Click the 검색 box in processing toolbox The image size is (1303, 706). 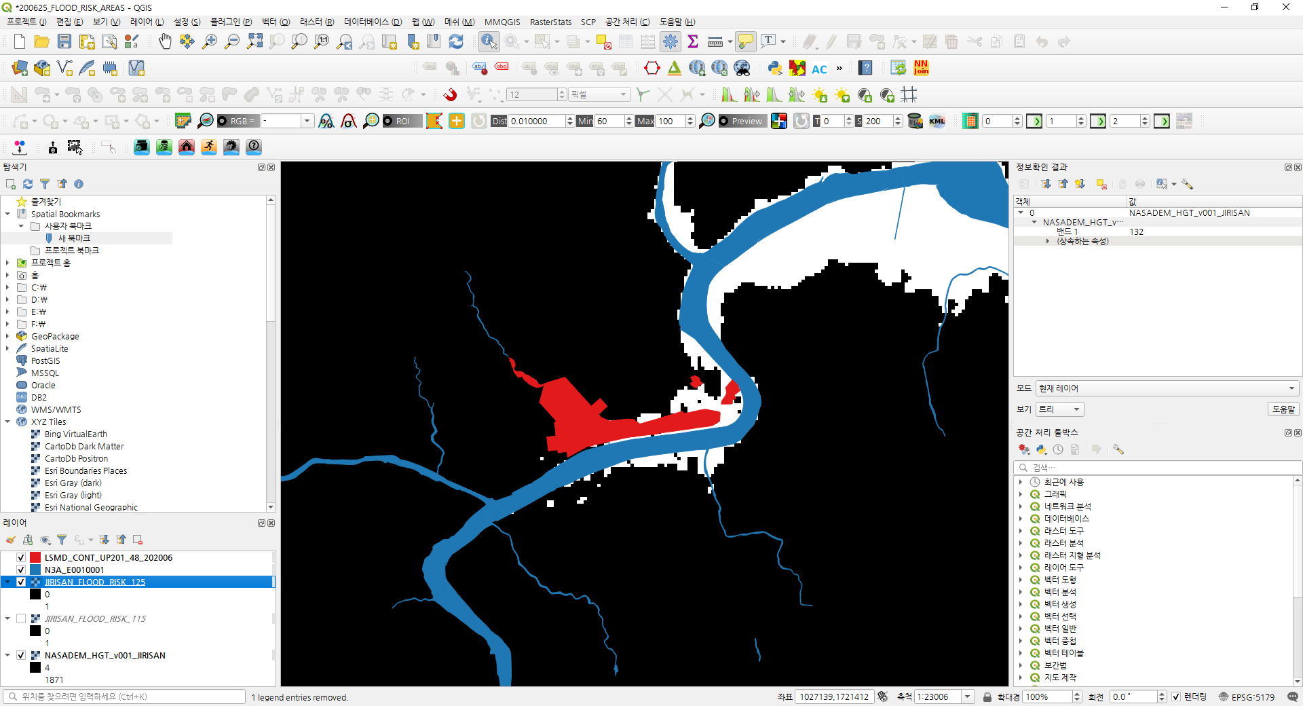click(x=1157, y=468)
